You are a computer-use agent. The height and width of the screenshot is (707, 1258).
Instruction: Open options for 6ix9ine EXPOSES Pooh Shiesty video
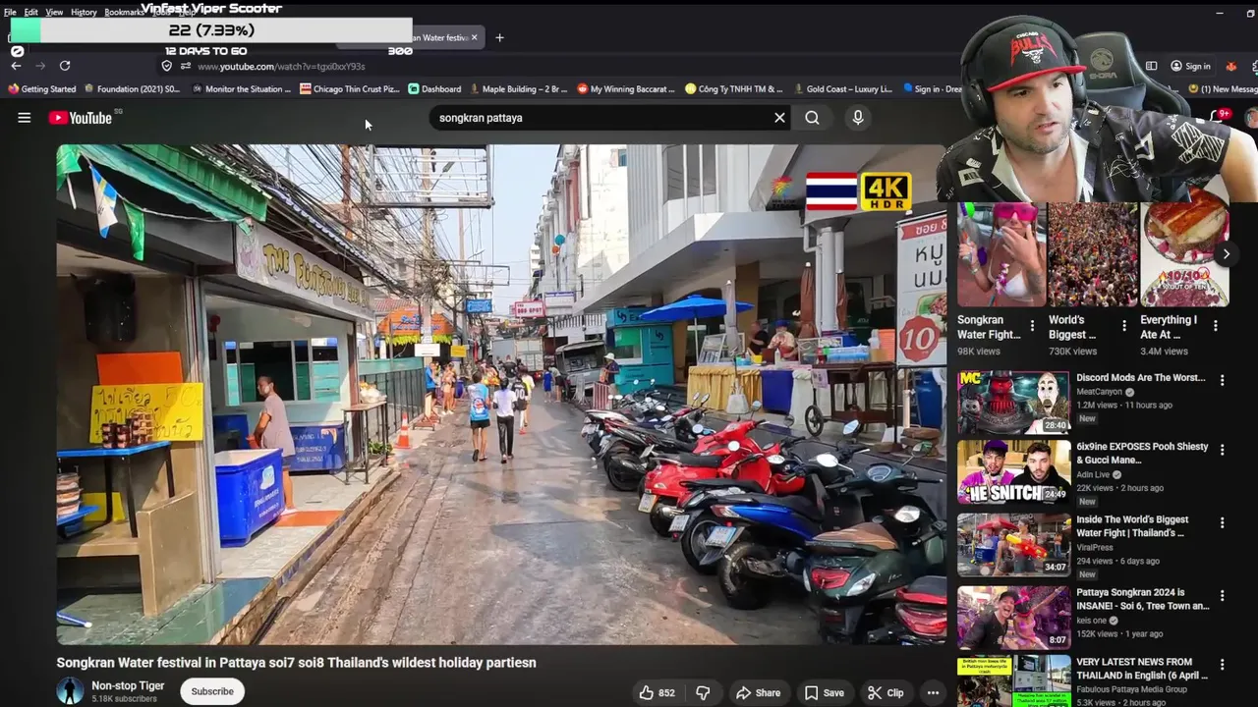(x=1222, y=450)
